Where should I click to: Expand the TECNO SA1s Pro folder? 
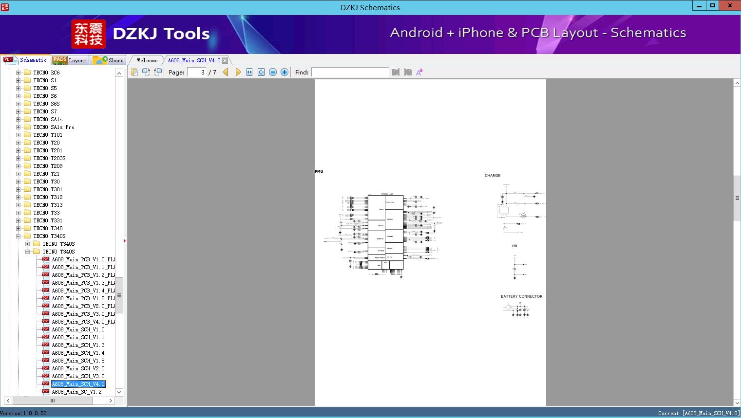click(19, 127)
